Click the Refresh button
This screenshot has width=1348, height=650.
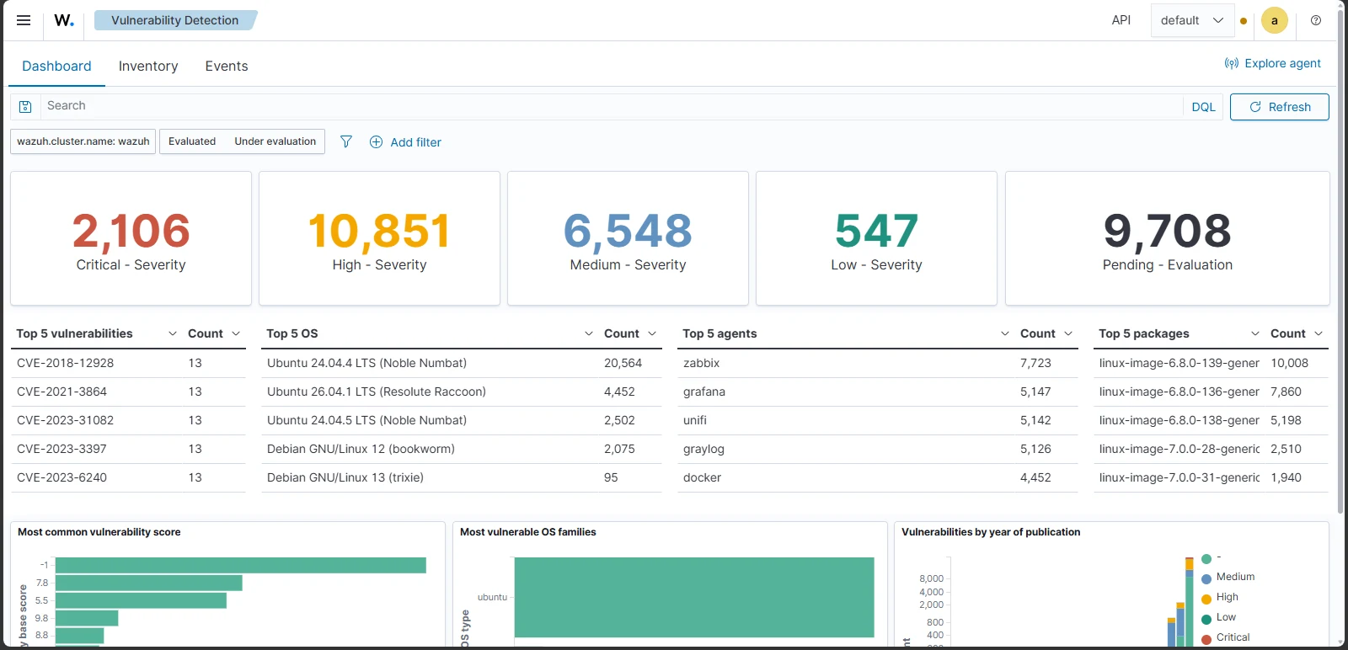(1280, 107)
